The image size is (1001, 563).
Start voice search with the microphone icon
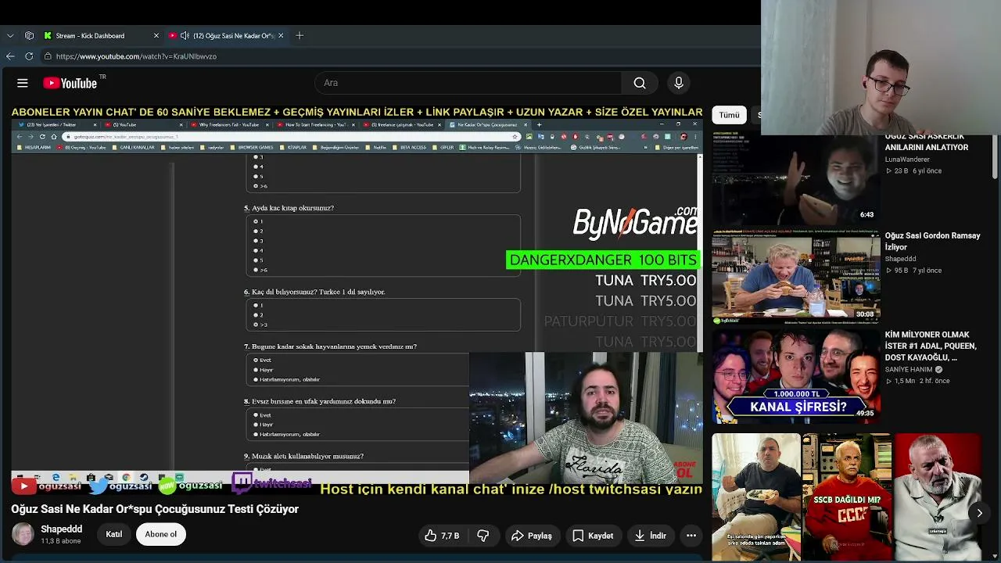click(679, 83)
